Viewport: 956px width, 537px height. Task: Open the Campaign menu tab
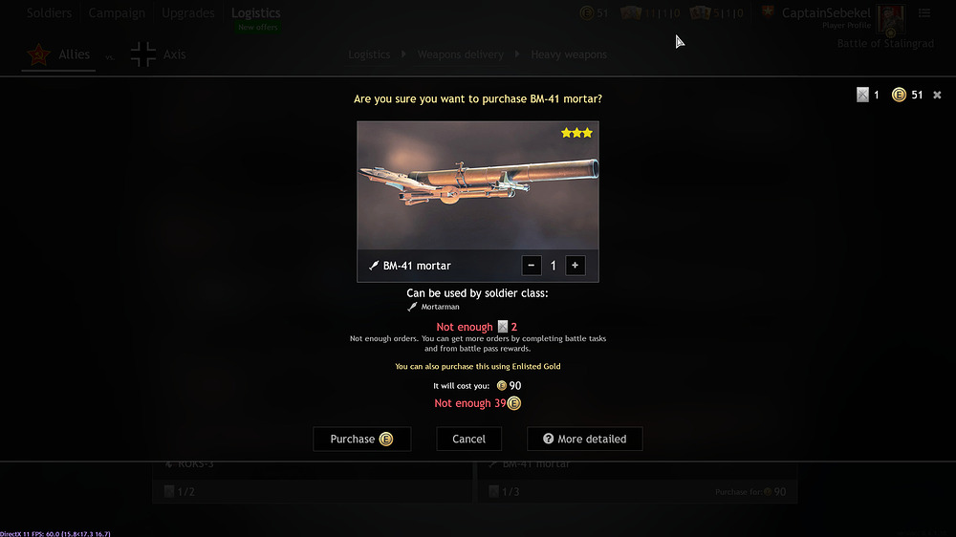point(117,12)
